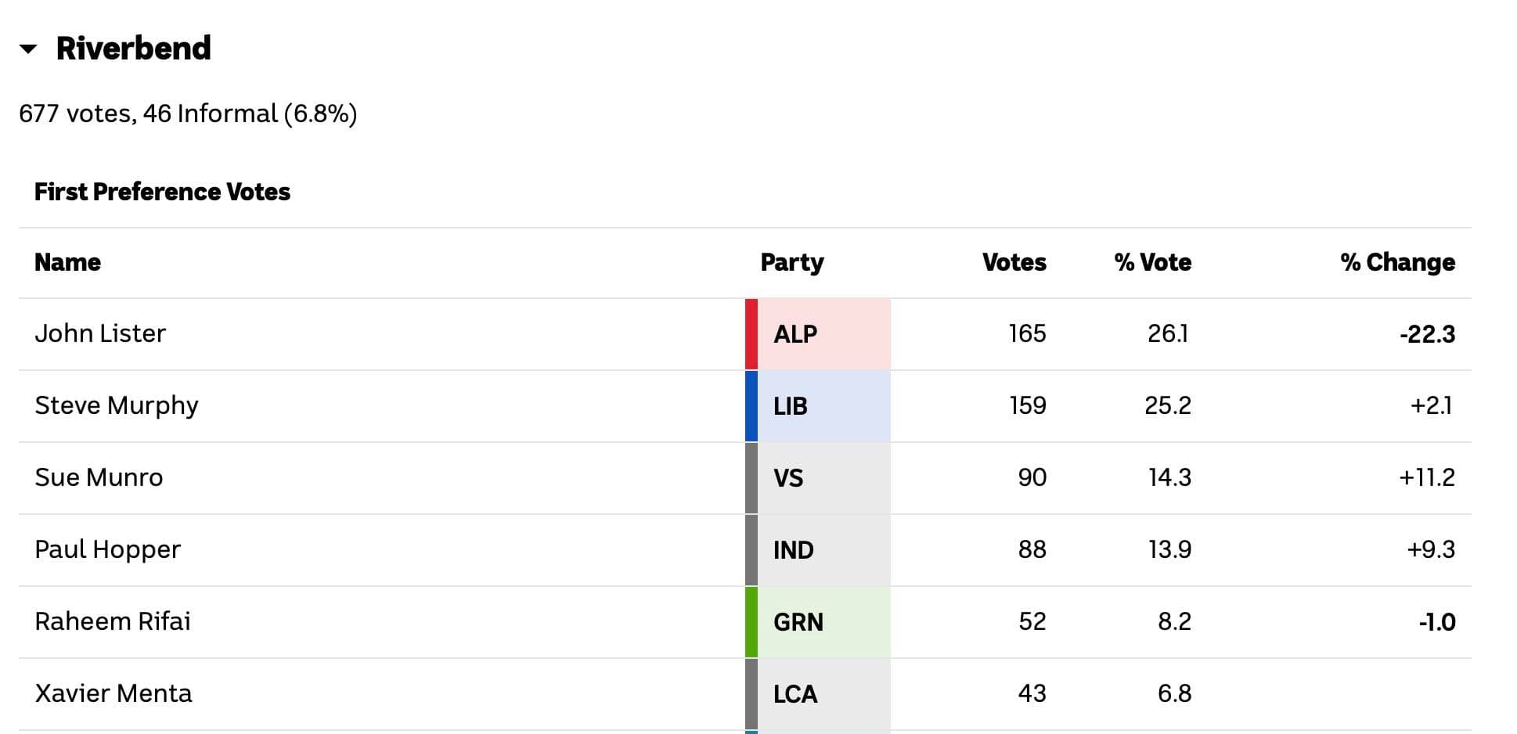Click the IND party label

(x=794, y=550)
